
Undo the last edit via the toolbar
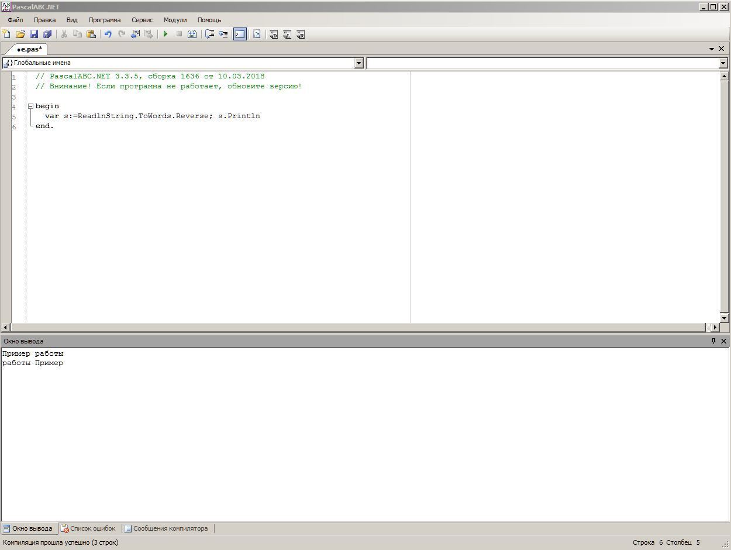click(108, 35)
